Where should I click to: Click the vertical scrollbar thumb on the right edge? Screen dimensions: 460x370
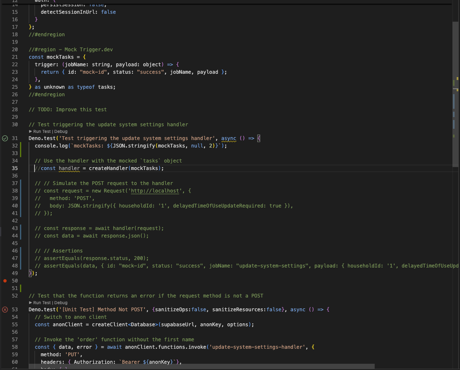455,94
